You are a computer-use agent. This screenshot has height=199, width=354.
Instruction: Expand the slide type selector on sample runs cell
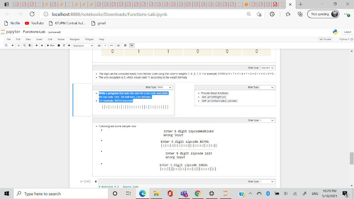(x=267, y=120)
